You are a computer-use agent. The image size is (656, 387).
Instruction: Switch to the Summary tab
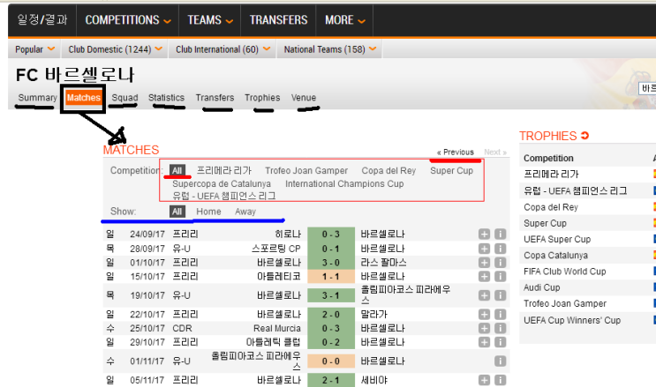pos(37,97)
